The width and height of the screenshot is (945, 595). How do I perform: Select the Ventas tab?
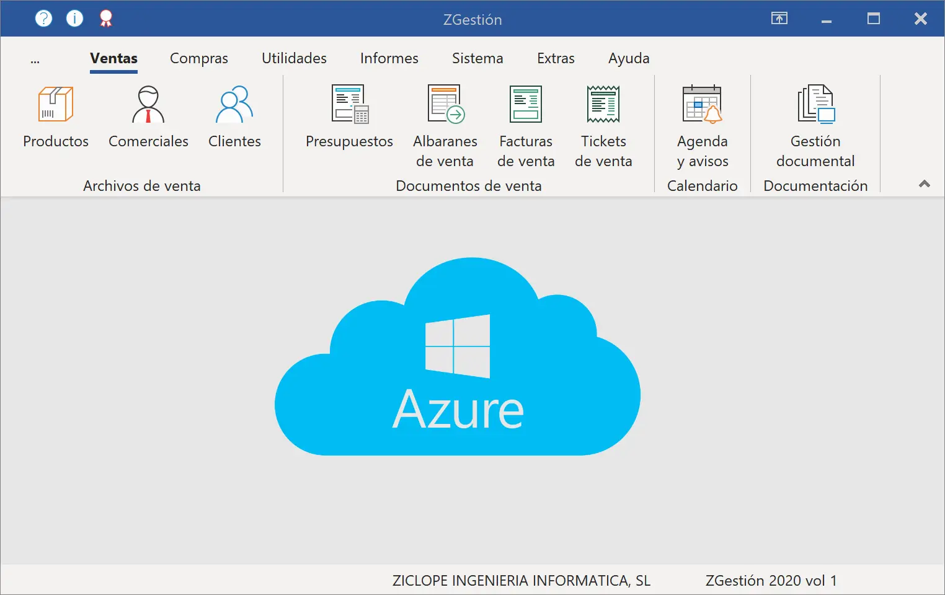[x=113, y=58]
